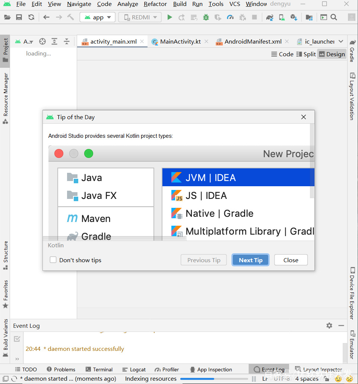Screen dimensions: 358x384
Task: Click the Indexing resources progress bar
Action: pyautogui.click(x=215, y=379)
